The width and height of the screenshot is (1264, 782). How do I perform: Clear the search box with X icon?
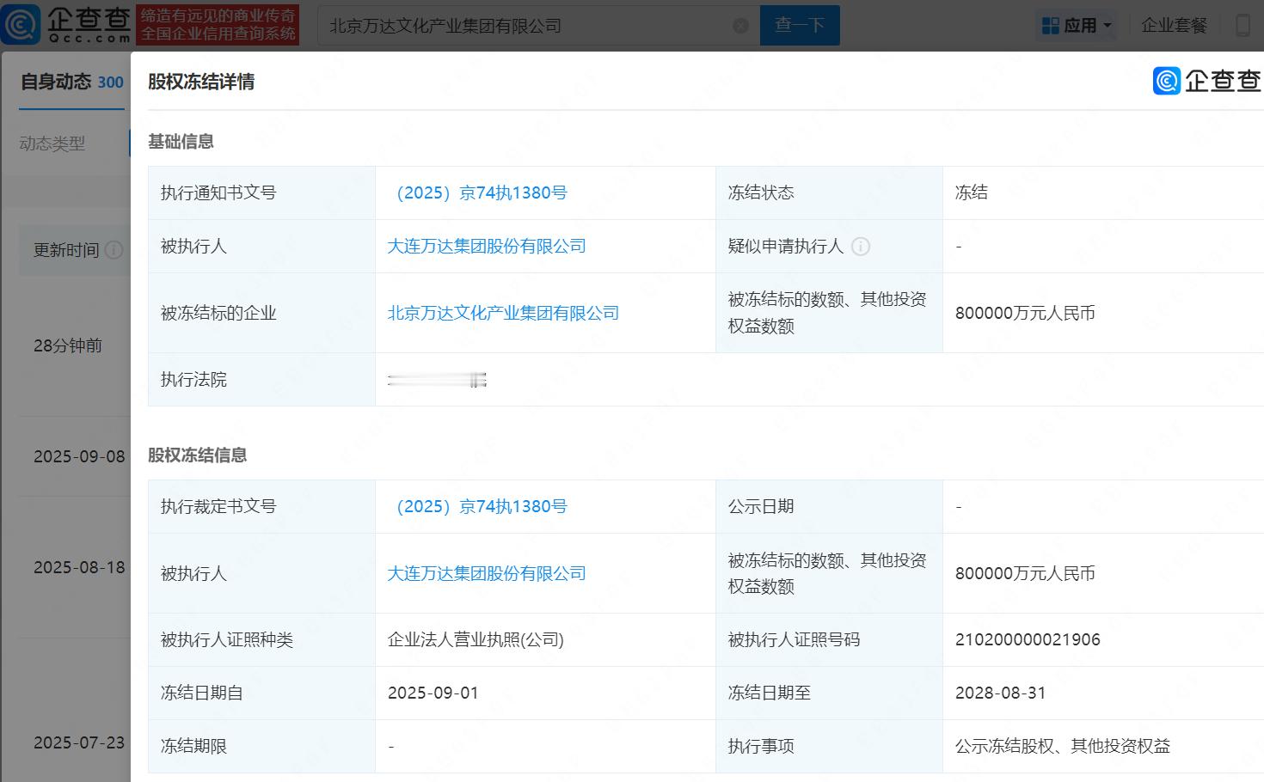click(x=740, y=26)
